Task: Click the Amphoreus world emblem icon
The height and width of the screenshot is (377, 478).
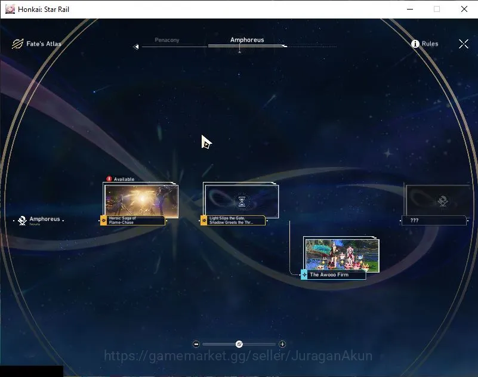Action: (x=22, y=220)
